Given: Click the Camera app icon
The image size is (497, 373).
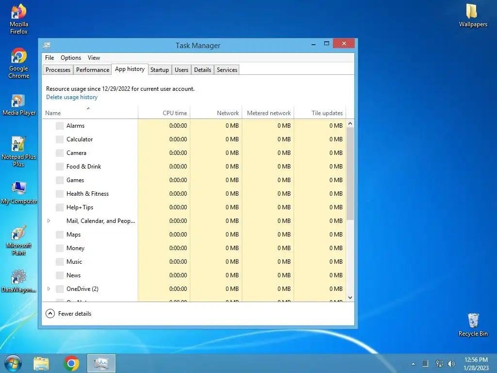Looking at the screenshot, I should (x=60, y=153).
